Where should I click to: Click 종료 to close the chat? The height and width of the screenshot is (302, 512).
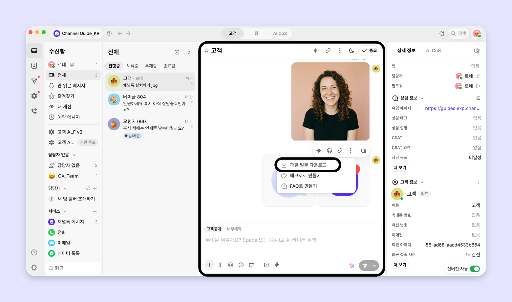point(370,51)
